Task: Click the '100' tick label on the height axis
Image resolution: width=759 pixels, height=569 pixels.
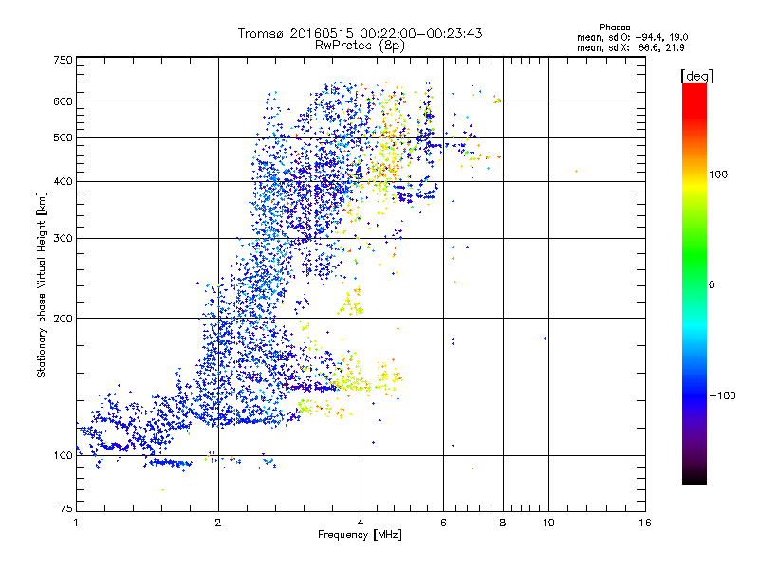Action: (x=63, y=456)
